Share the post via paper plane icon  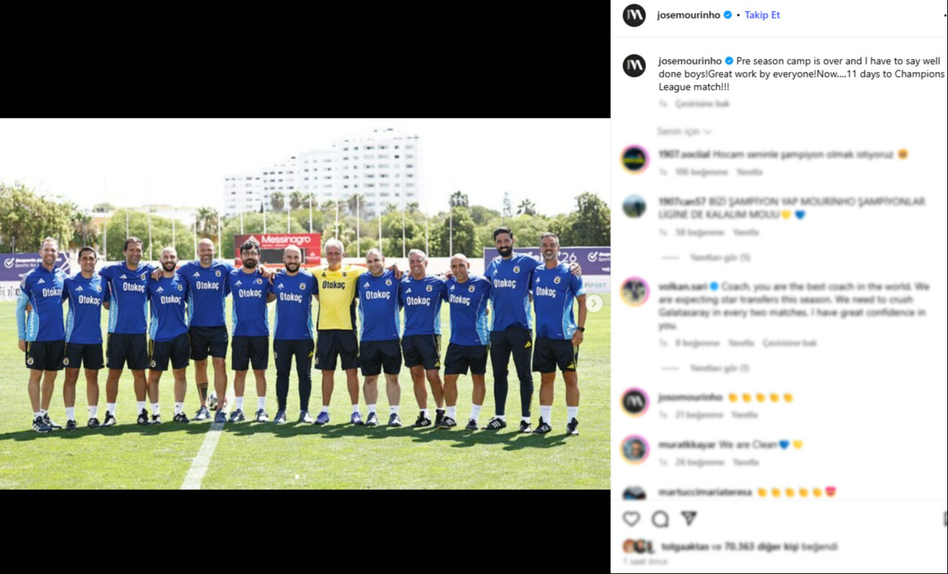(689, 519)
